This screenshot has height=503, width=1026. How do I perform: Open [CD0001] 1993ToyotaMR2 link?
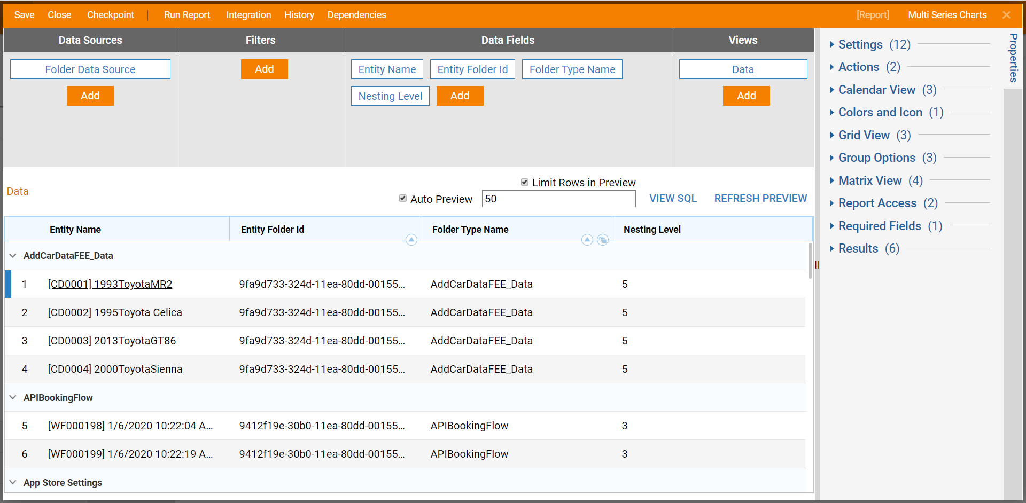[110, 284]
